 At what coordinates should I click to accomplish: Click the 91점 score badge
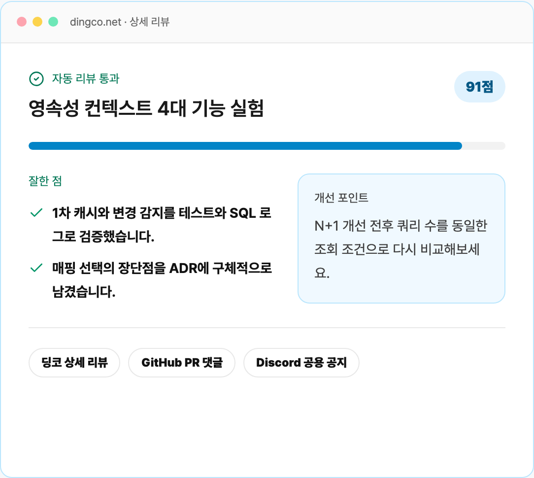click(479, 87)
